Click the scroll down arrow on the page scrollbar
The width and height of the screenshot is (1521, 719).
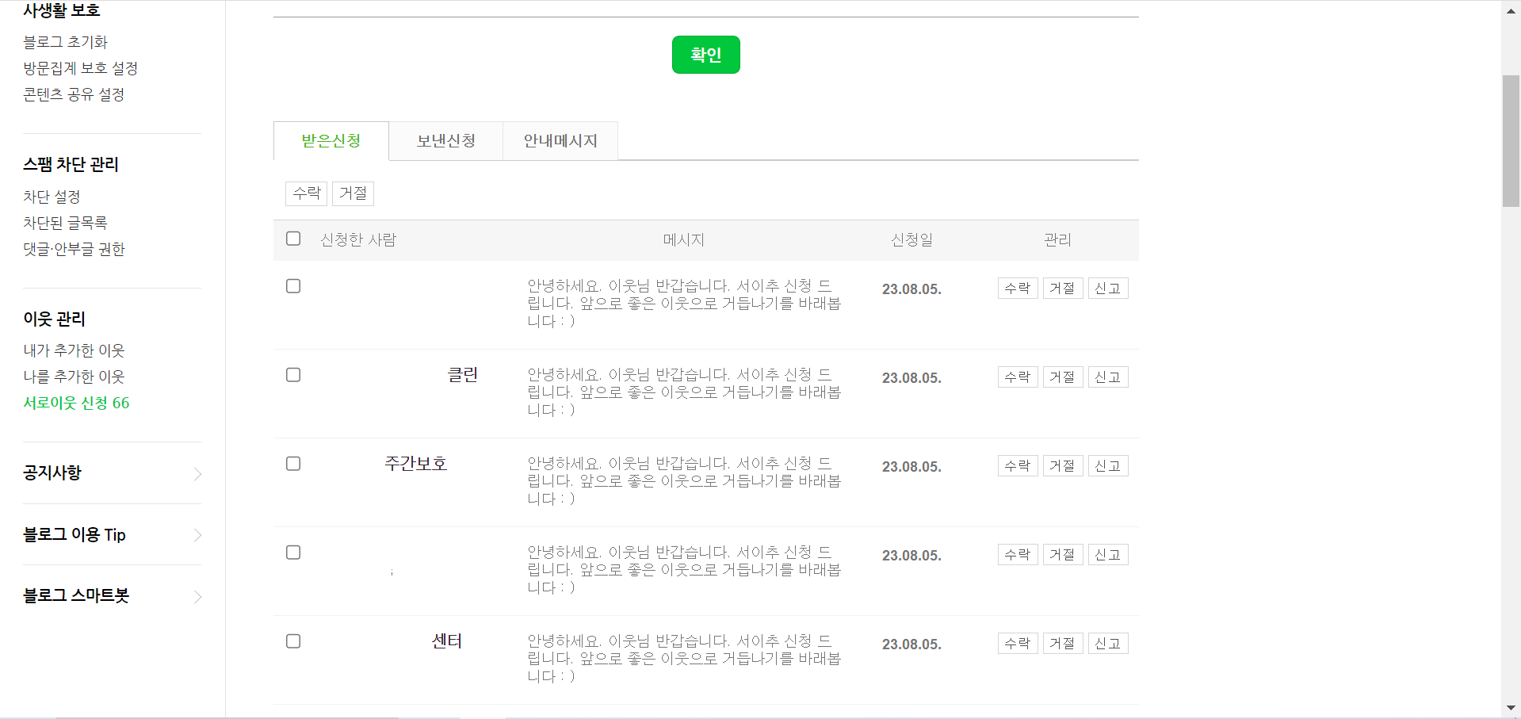coord(1511,708)
